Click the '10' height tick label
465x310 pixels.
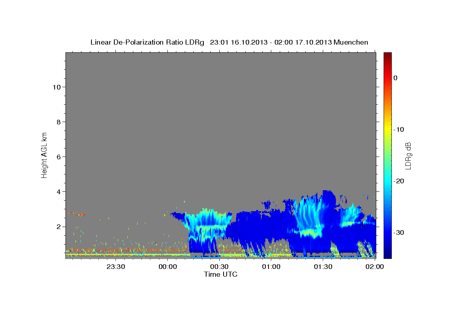coord(56,87)
